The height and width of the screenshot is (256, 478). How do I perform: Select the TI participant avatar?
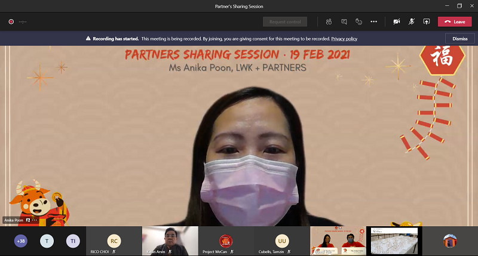coord(72,241)
